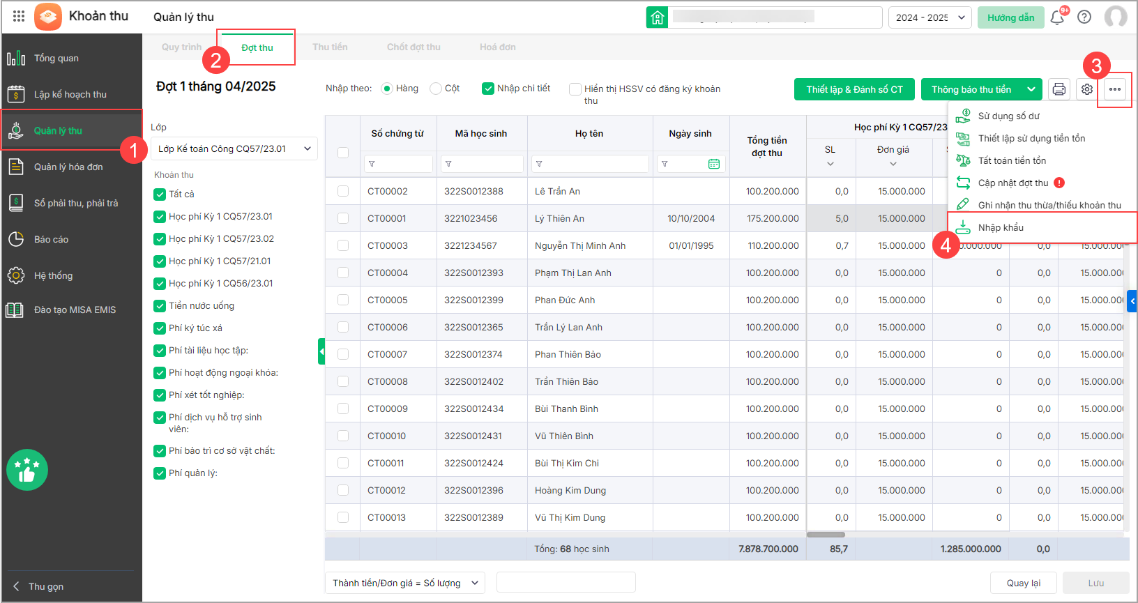This screenshot has width=1138, height=603.
Task: Expand the Thông báo thu tiền dropdown arrow
Action: 1031,89
